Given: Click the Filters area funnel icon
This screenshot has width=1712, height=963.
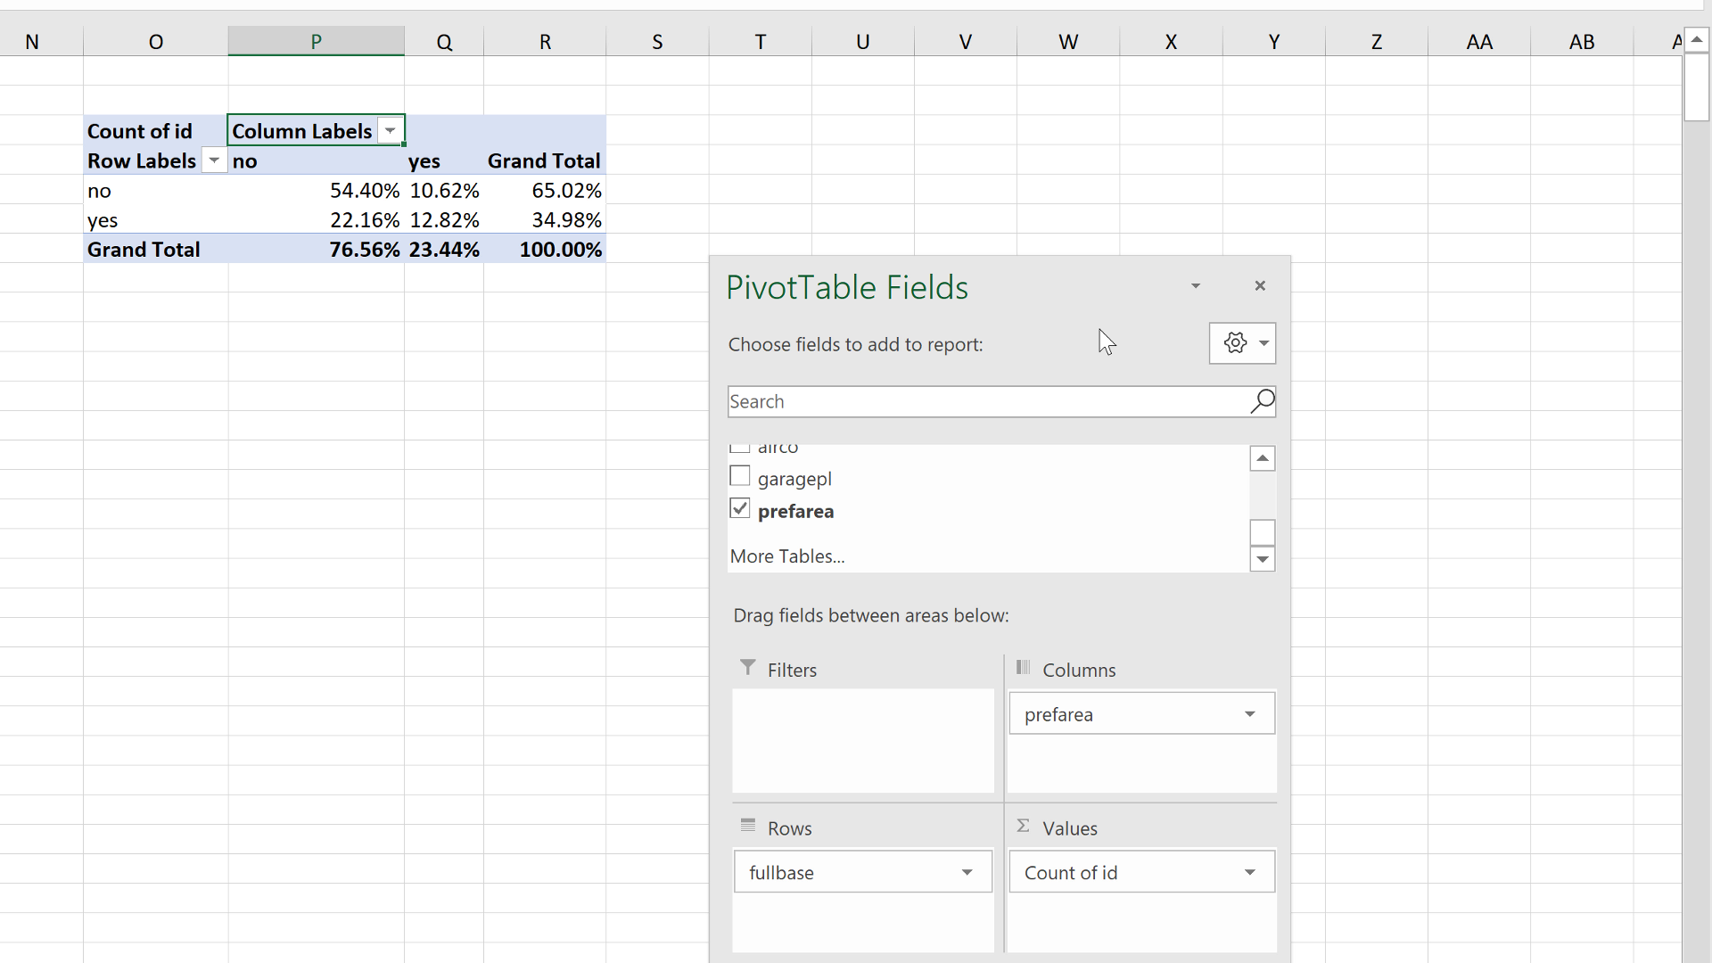Looking at the screenshot, I should (x=748, y=668).
